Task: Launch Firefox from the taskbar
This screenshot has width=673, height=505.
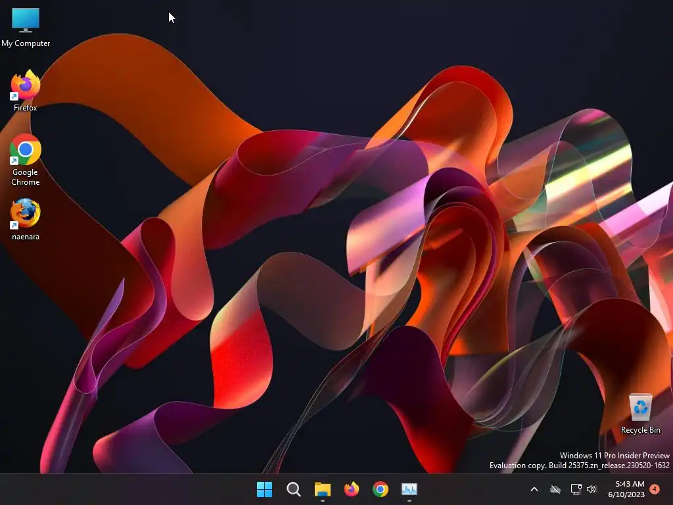Action: (x=352, y=489)
